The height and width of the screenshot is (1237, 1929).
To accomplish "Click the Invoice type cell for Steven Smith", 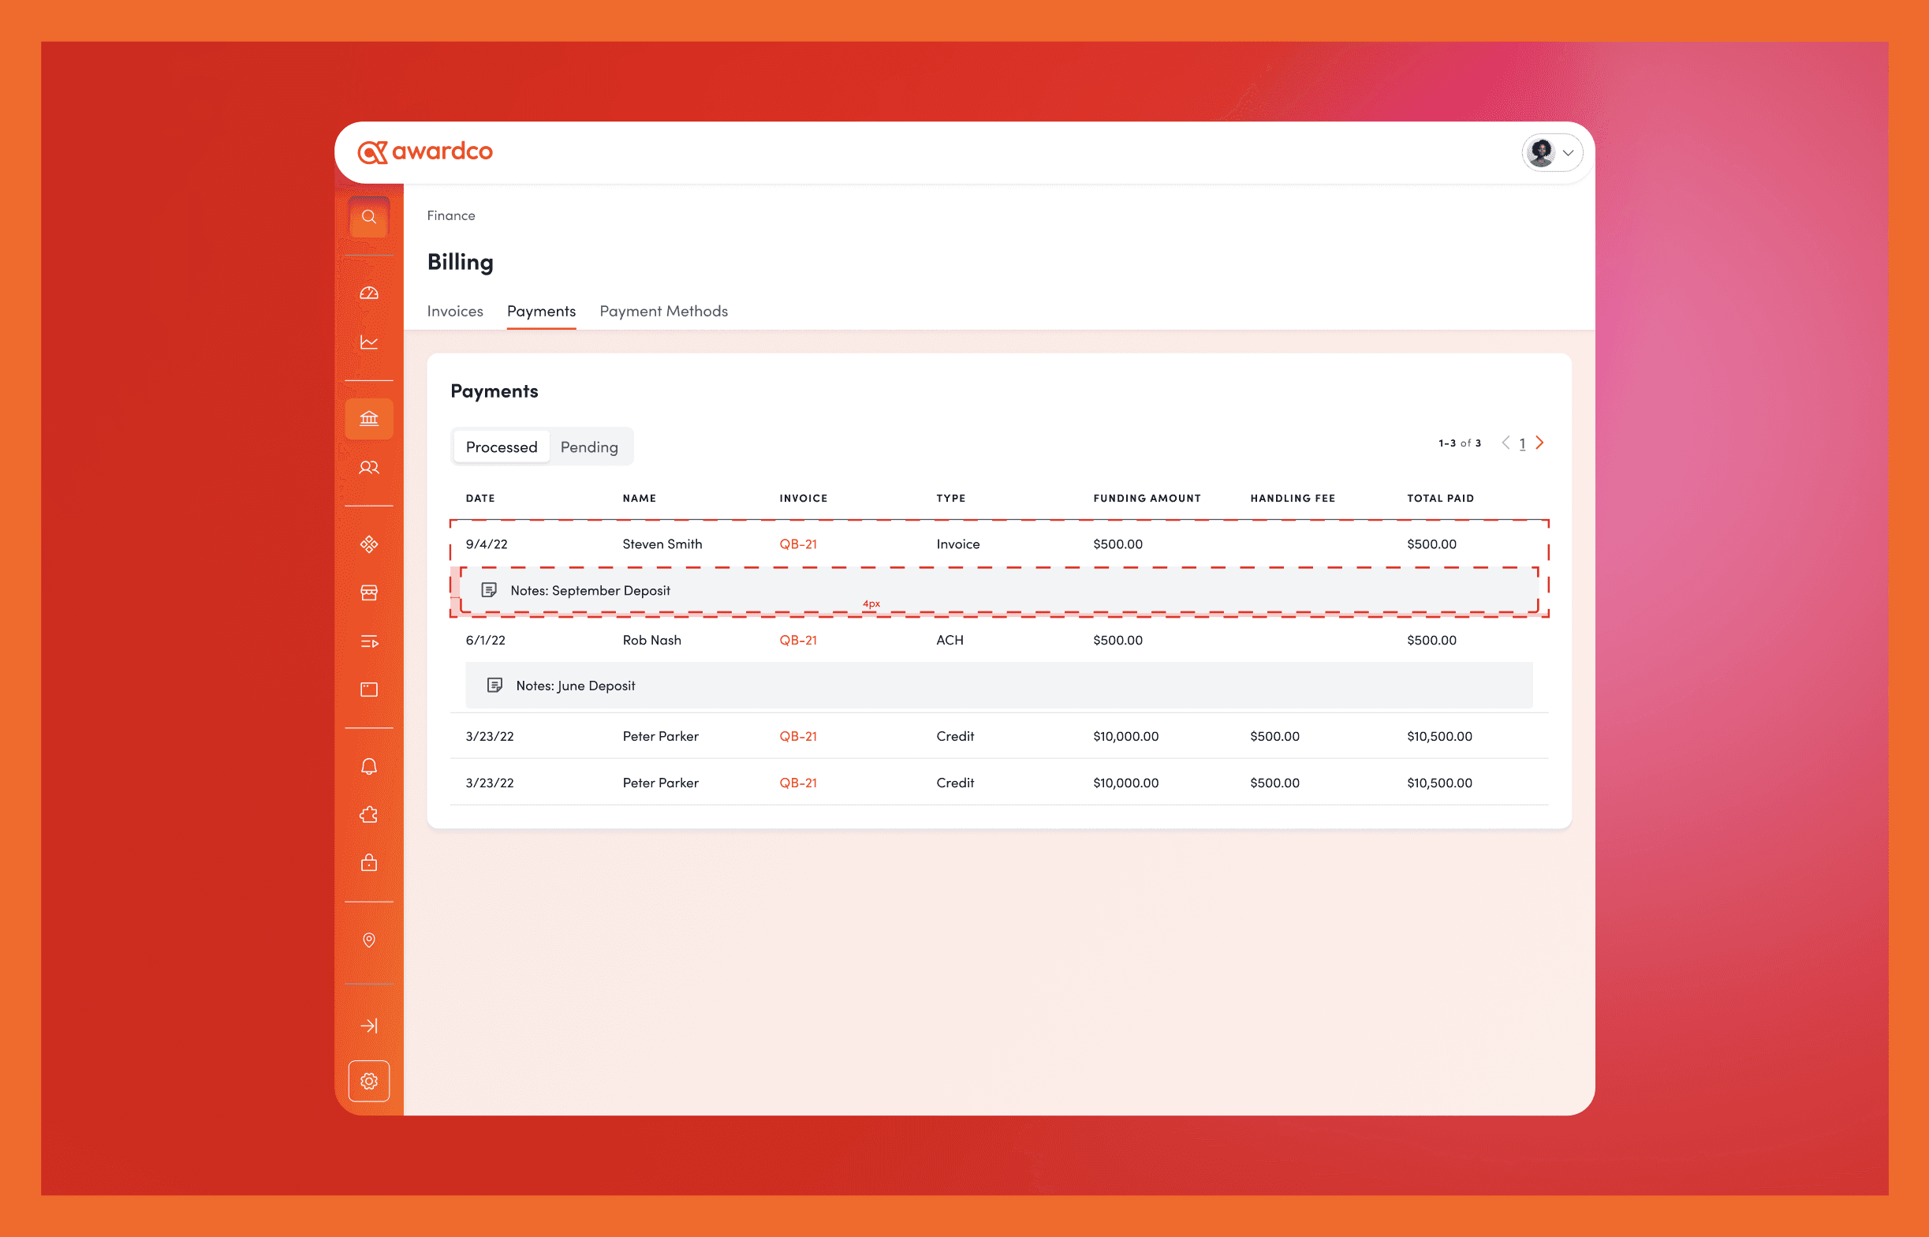I will pyautogui.click(x=958, y=544).
